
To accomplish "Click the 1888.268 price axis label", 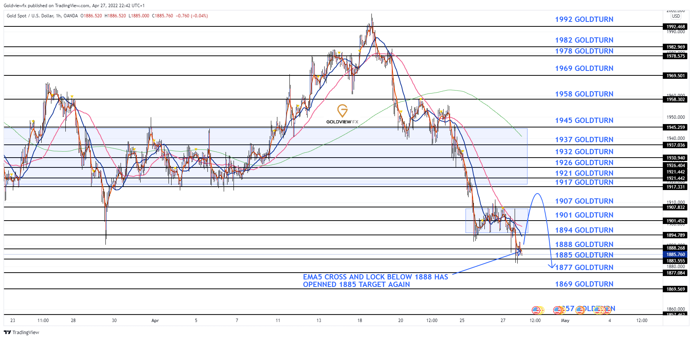I will click(676, 248).
